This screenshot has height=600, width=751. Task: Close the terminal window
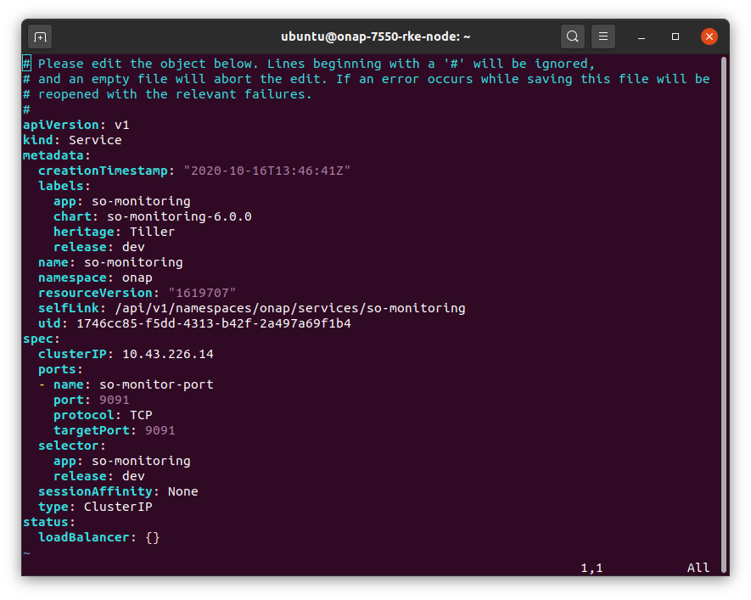point(709,36)
